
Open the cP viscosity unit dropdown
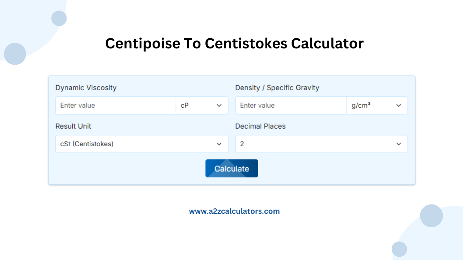[x=202, y=105]
